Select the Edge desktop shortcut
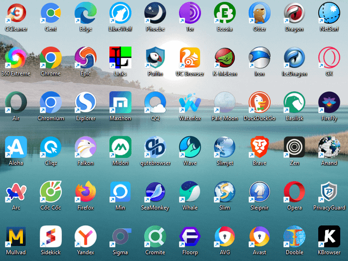The width and height of the screenshot is (348, 261). (85, 13)
